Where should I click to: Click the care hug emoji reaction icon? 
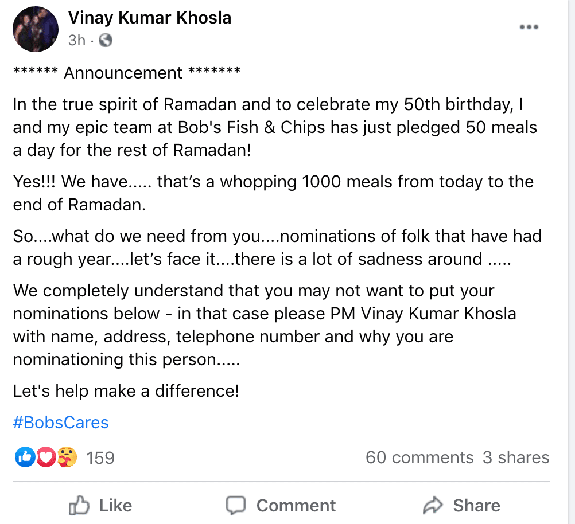[67, 457]
